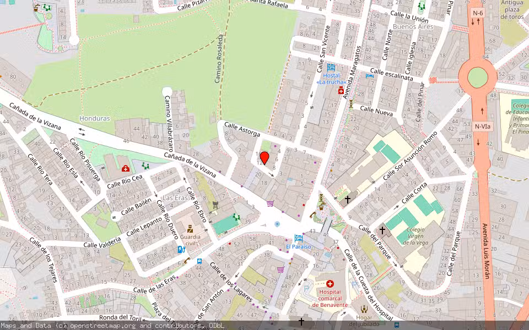This screenshot has width=529, height=330.
Task: Click the 'Avenida Maragatos' street label
Action: [352, 73]
